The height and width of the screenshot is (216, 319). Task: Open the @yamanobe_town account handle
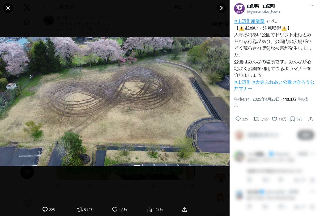coord(263,11)
